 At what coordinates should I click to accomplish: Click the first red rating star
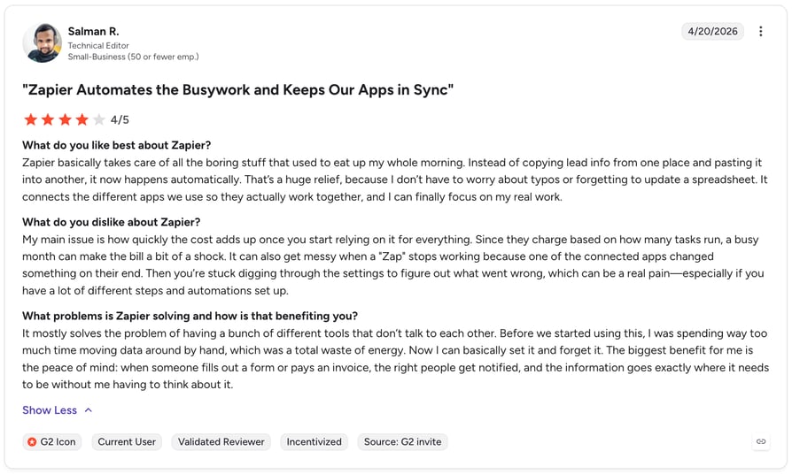pyautogui.click(x=31, y=119)
